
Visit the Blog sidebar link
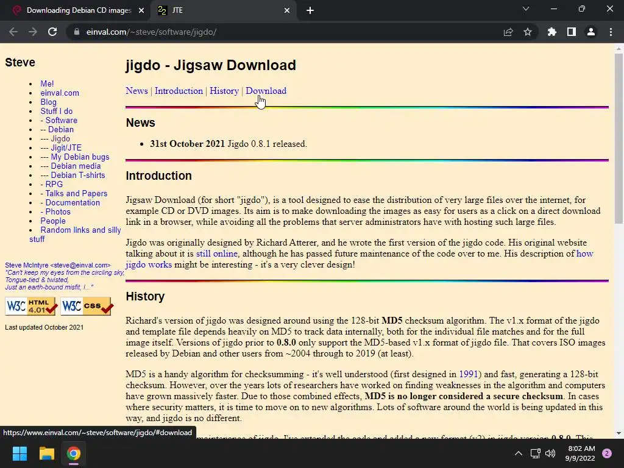pos(49,102)
